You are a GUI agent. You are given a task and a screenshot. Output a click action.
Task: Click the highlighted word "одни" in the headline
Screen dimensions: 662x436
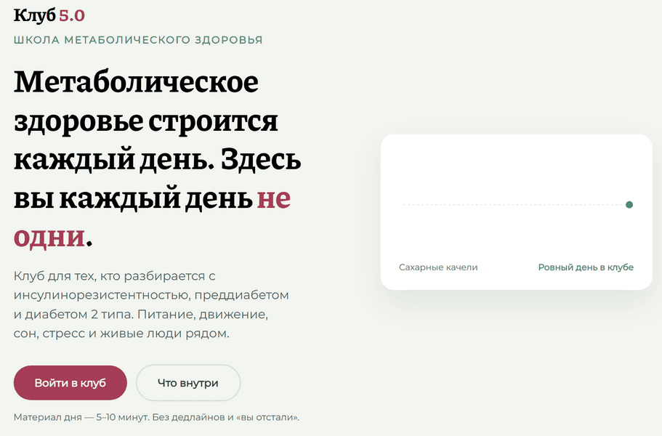[49, 237]
